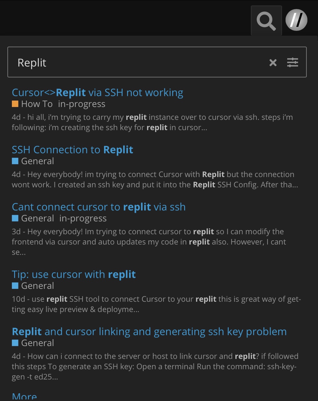
Task: Click the excerpt starting '10d - use replit SSH tool'
Action: coord(156,304)
